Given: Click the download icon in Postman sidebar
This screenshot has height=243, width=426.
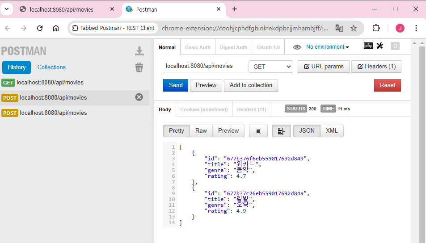Looking at the screenshot, I should click(x=139, y=51).
